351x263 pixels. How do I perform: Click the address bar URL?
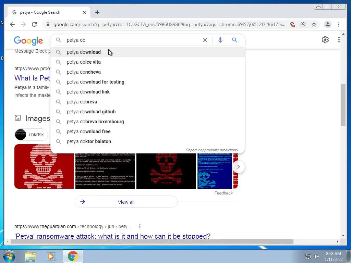[x=169, y=24]
